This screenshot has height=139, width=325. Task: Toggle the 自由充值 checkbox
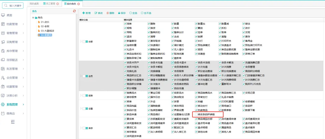coord(172,88)
